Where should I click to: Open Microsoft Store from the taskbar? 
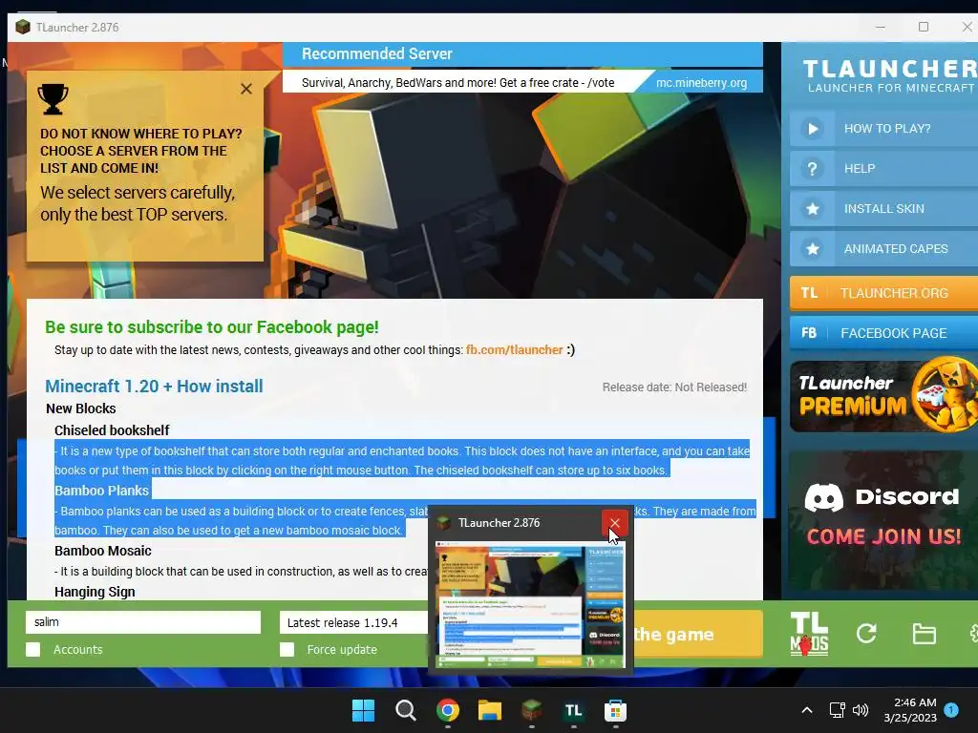click(x=615, y=710)
